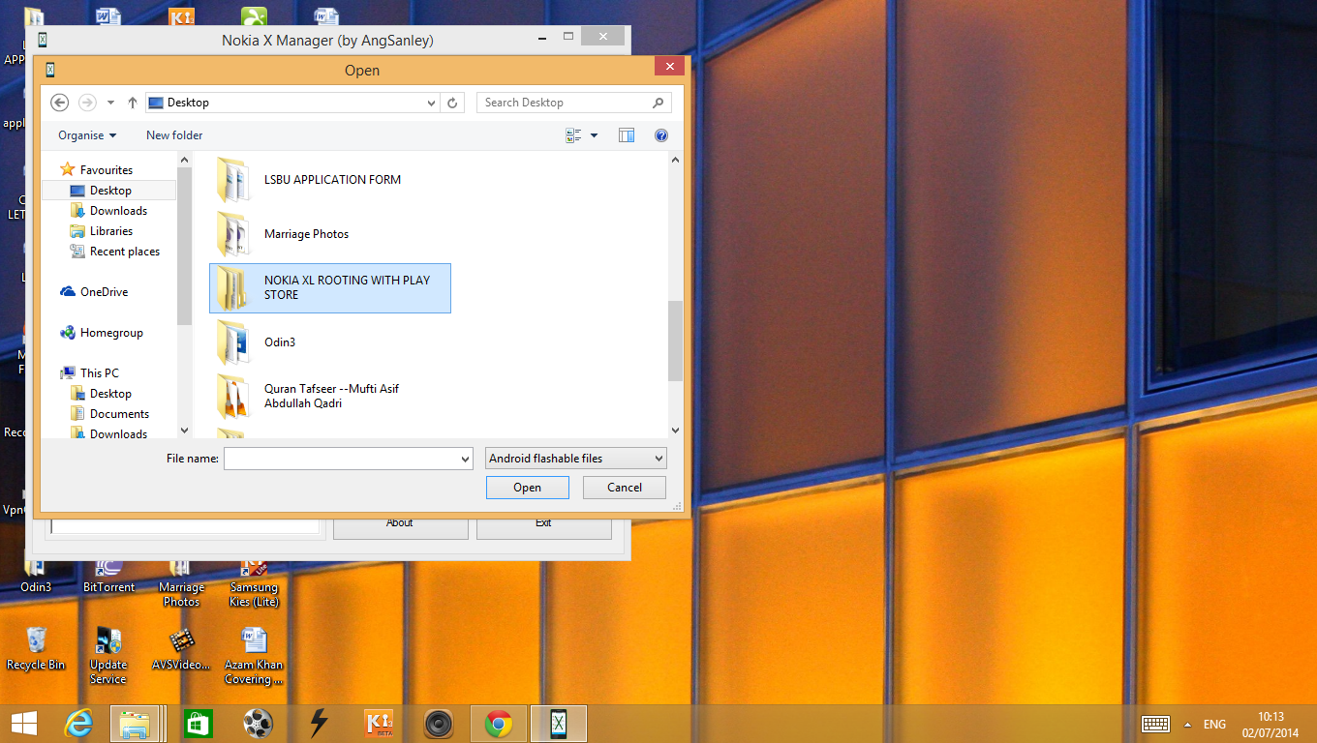
Task: Expand the File name history dropdown
Action: point(465,459)
